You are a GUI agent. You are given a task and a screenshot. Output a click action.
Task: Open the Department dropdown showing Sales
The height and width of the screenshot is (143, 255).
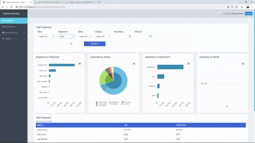[x=67, y=37]
